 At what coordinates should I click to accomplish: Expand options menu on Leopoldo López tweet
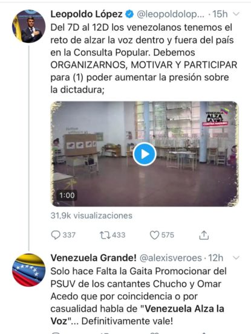coord(236,14)
